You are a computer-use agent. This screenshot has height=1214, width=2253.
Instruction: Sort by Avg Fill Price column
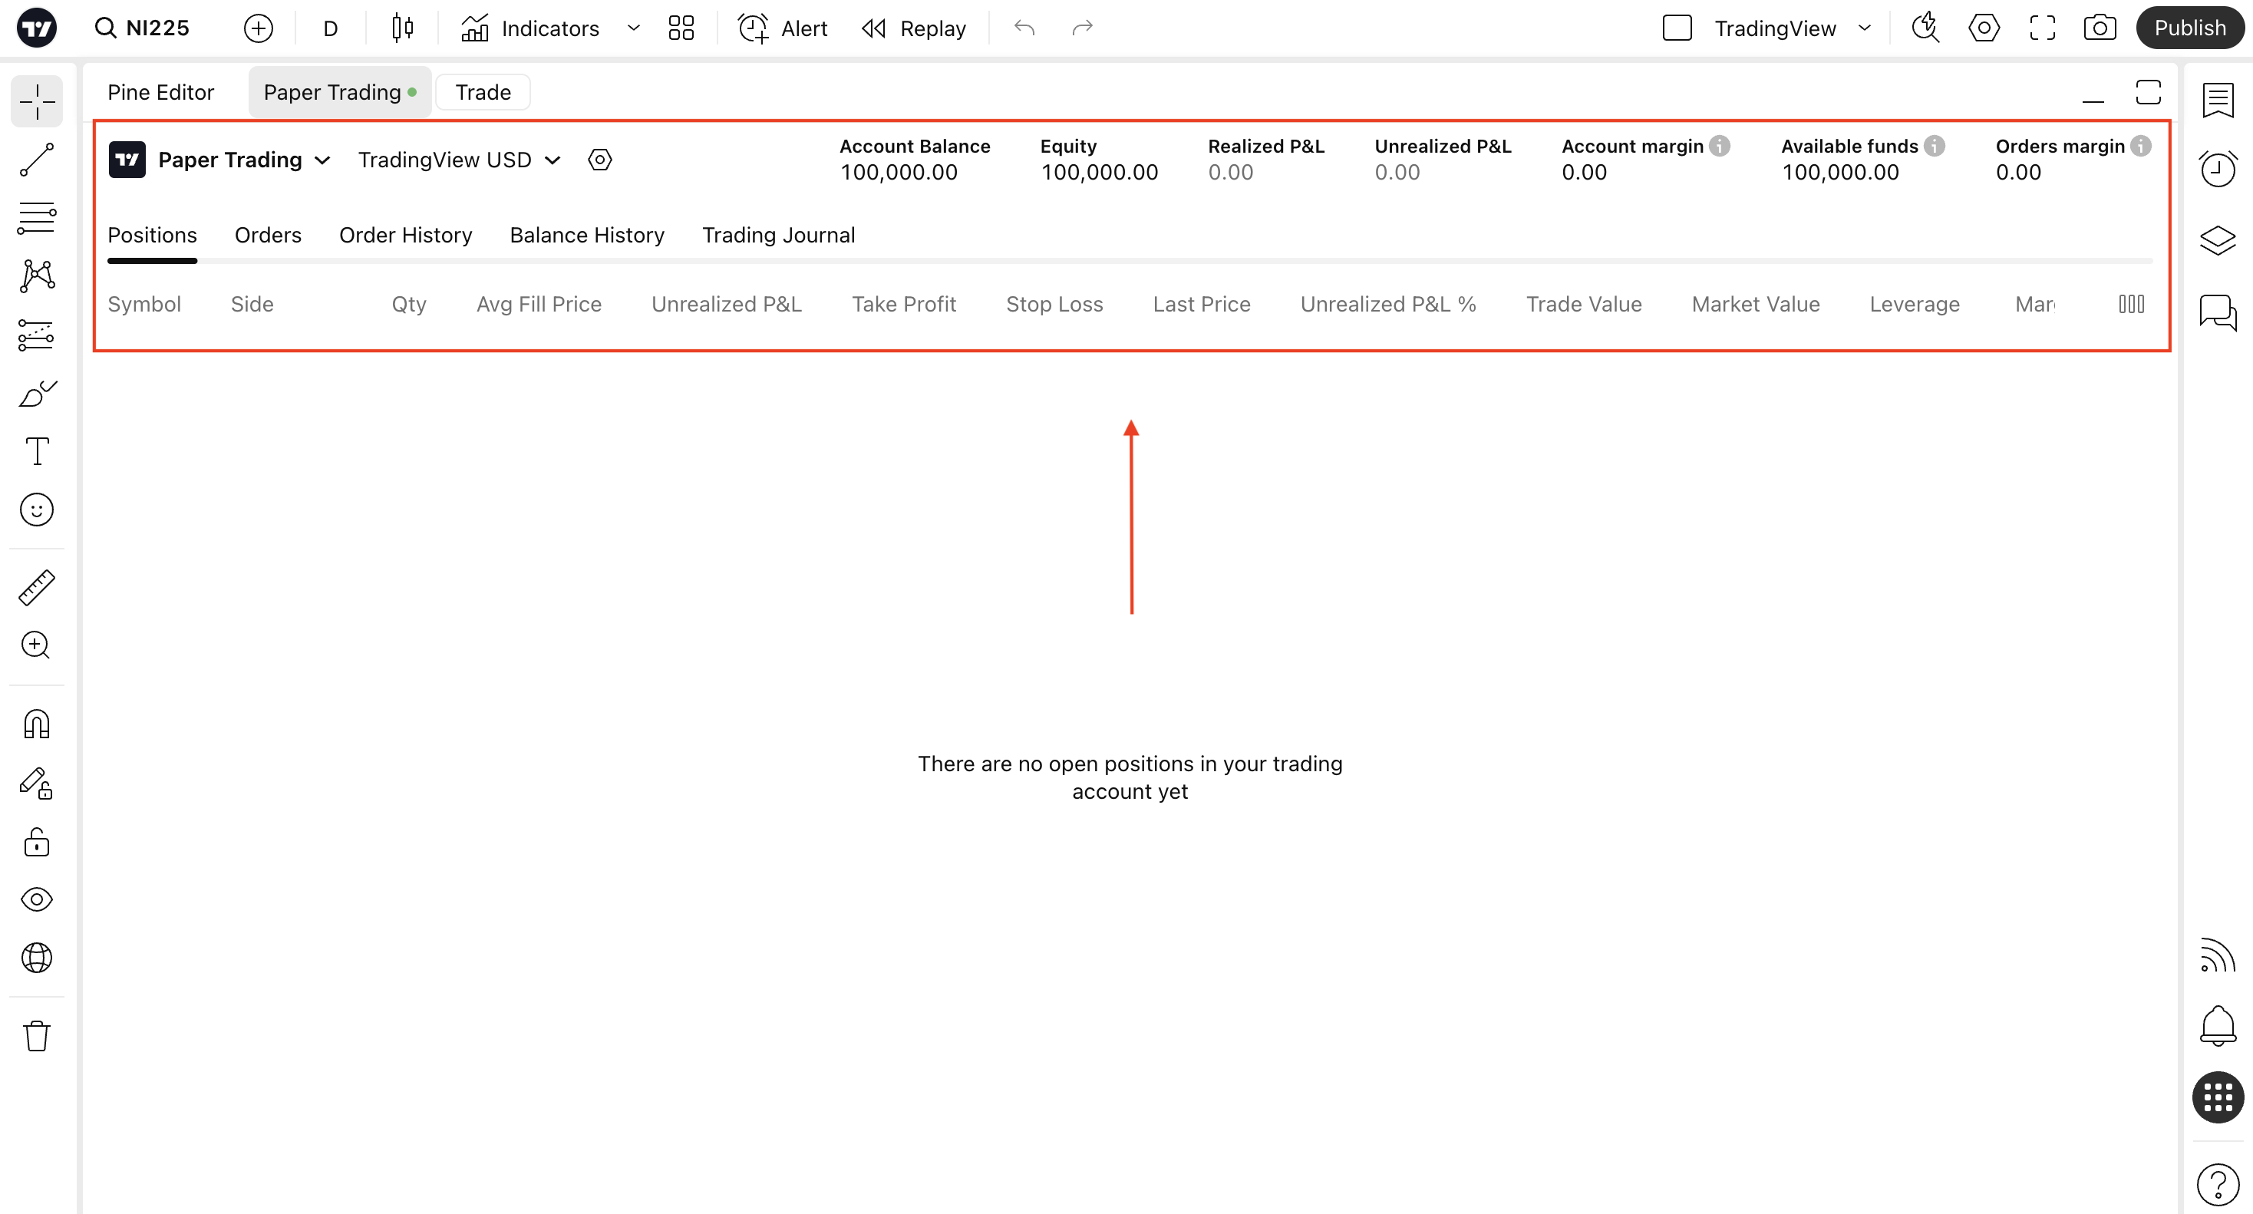[539, 304]
